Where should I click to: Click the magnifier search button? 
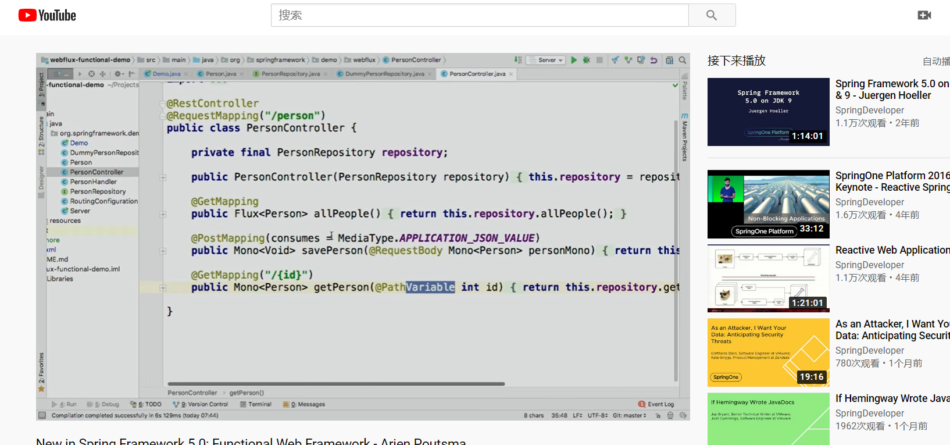(x=712, y=15)
